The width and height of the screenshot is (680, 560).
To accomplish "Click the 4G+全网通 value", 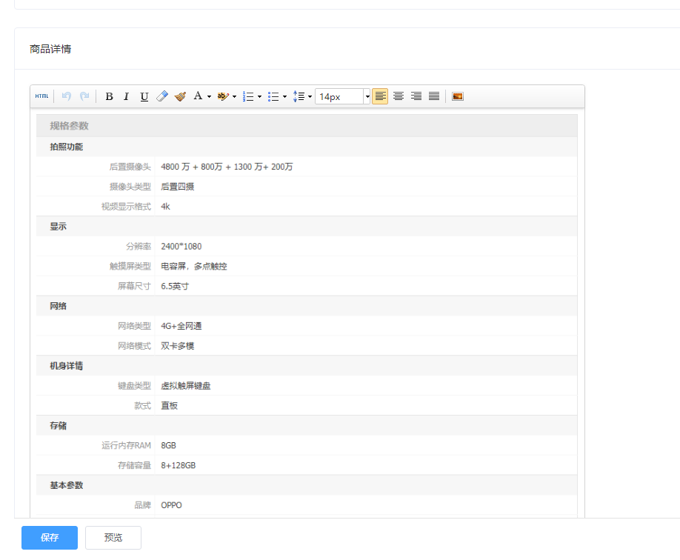I will click(x=181, y=326).
